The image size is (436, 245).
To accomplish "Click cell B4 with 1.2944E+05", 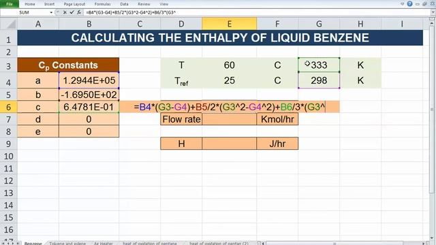I will pos(89,80).
